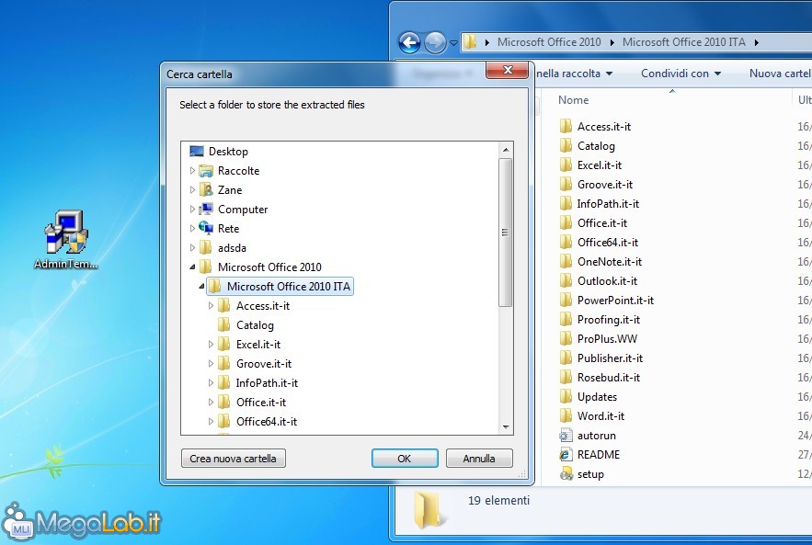Screen dimensions: 812x545
Task: Select the autorun file icon in Explorer list
Action: click(x=566, y=436)
